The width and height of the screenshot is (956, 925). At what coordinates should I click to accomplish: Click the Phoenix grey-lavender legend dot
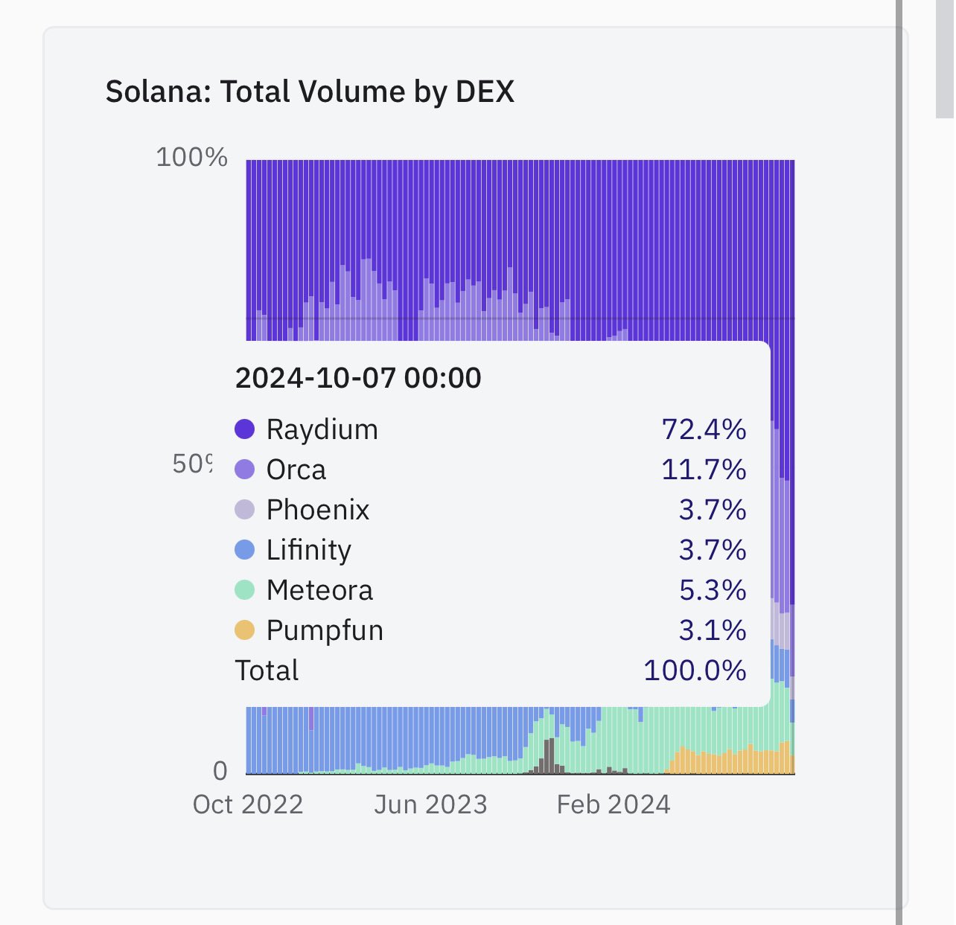[x=244, y=510]
